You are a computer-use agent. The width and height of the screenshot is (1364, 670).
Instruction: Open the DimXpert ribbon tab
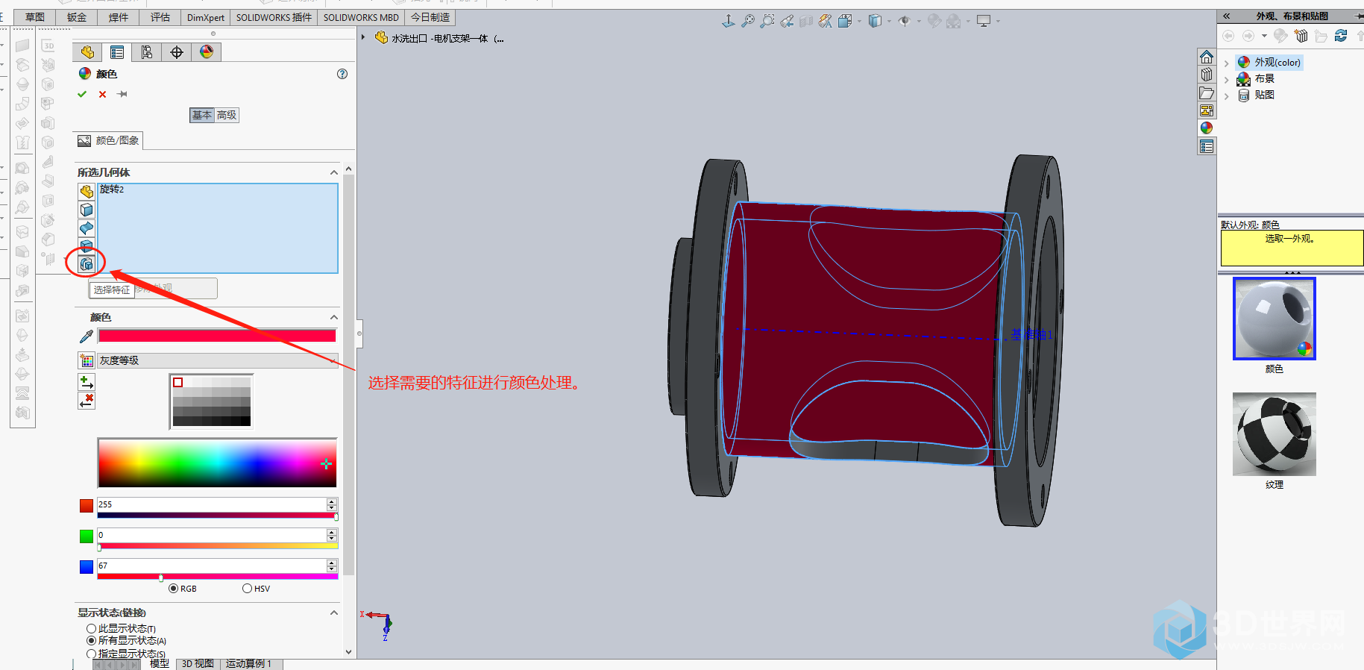coord(206,17)
